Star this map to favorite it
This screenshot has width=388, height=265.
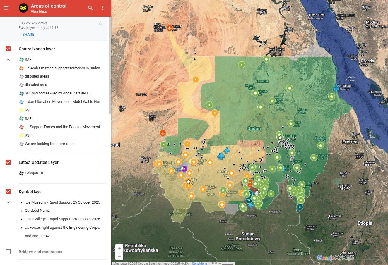100,23
